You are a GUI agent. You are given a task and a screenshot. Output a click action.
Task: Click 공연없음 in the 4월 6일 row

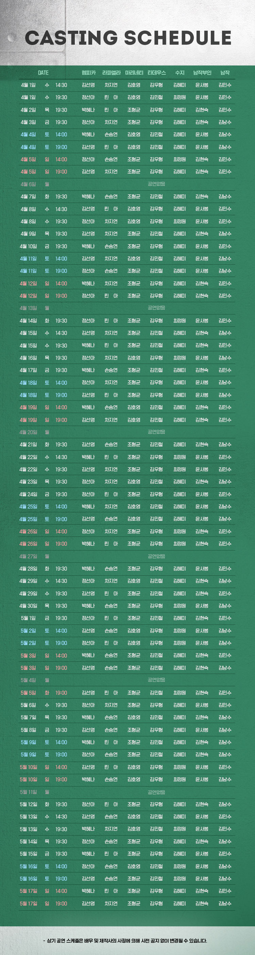(x=156, y=184)
